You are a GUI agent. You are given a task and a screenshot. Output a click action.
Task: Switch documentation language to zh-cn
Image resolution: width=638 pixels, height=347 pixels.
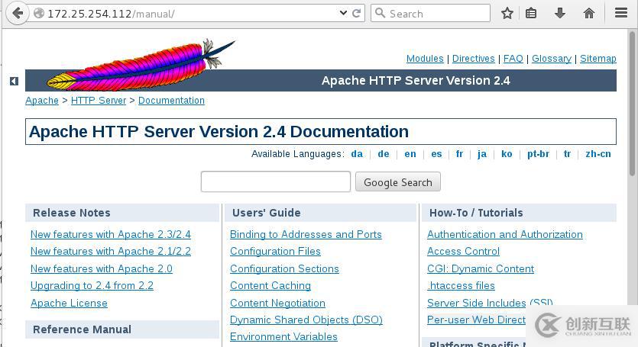(x=598, y=154)
